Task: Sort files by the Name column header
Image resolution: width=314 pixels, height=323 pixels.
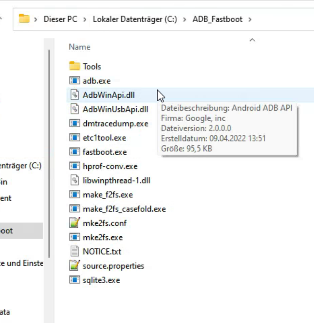Action: [80, 47]
